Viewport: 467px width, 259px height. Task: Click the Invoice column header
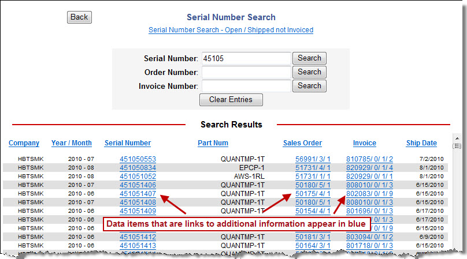pos(365,143)
